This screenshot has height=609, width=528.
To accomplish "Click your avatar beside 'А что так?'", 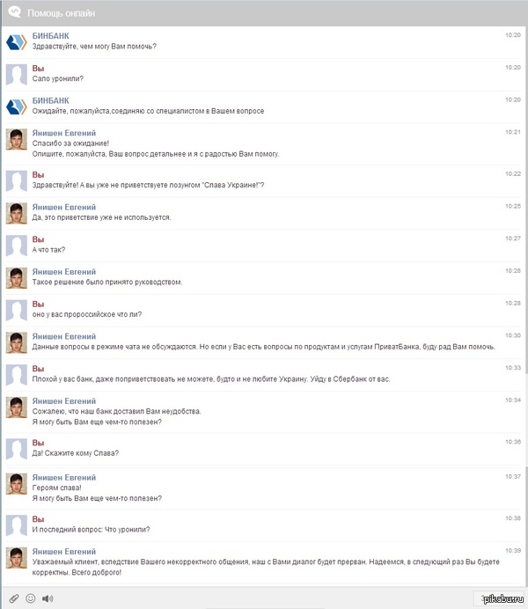I will click(x=17, y=246).
